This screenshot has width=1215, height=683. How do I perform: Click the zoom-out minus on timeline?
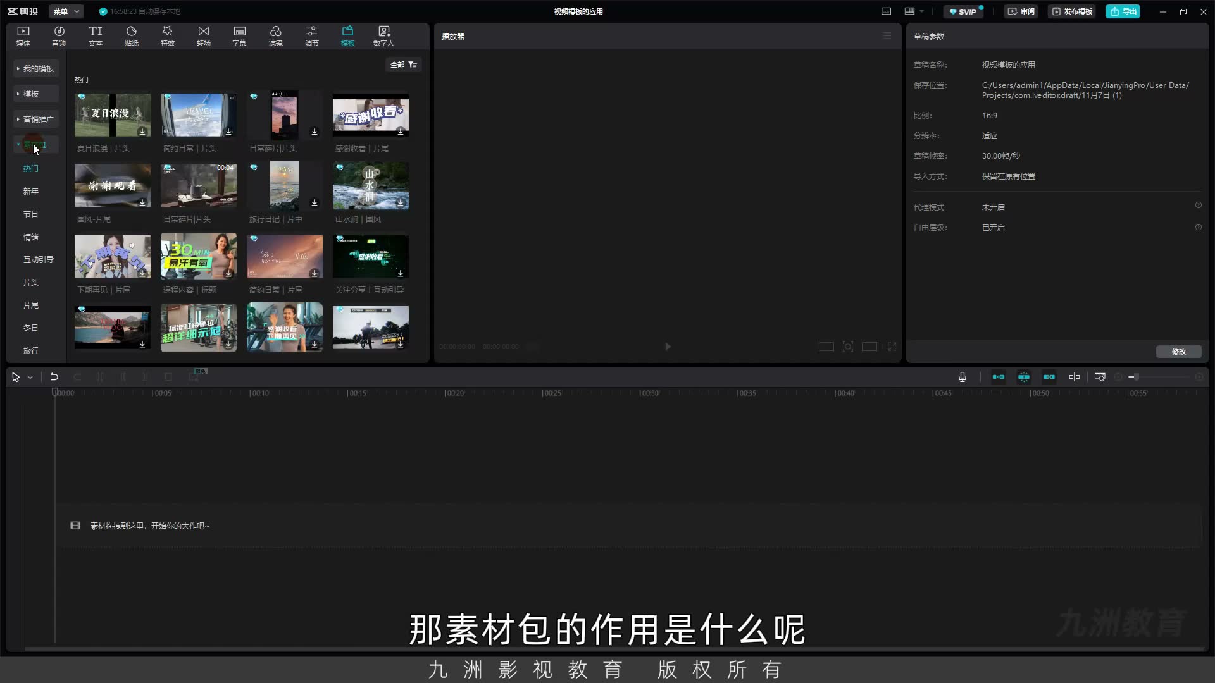[1118, 377]
